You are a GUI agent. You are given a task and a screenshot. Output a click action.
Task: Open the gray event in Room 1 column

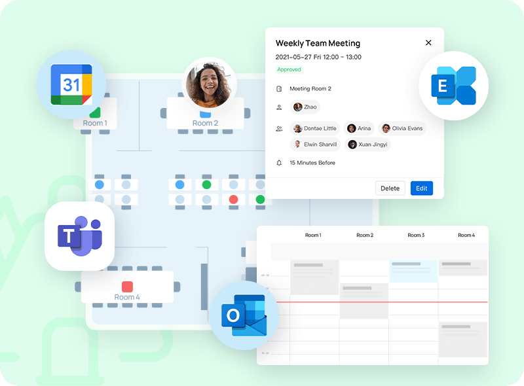point(314,277)
